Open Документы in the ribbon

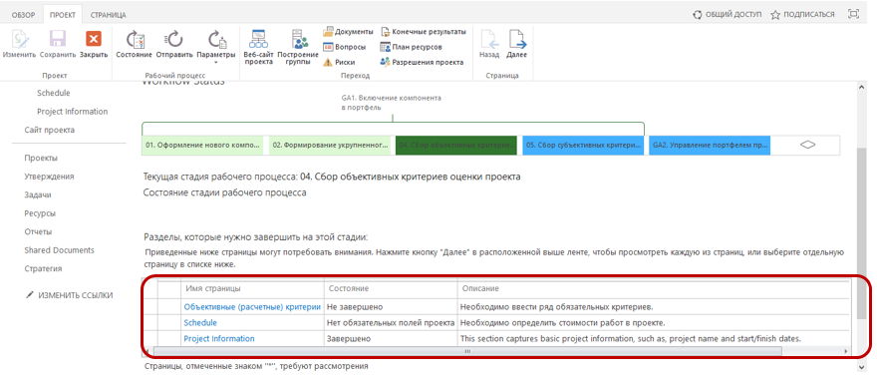click(349, 31)
